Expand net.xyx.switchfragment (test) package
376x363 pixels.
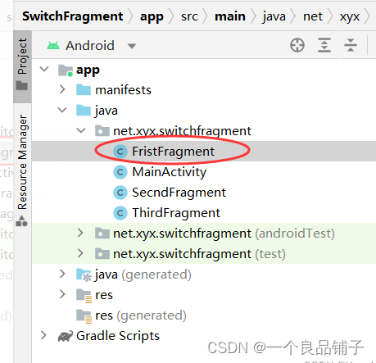point(80,253)
